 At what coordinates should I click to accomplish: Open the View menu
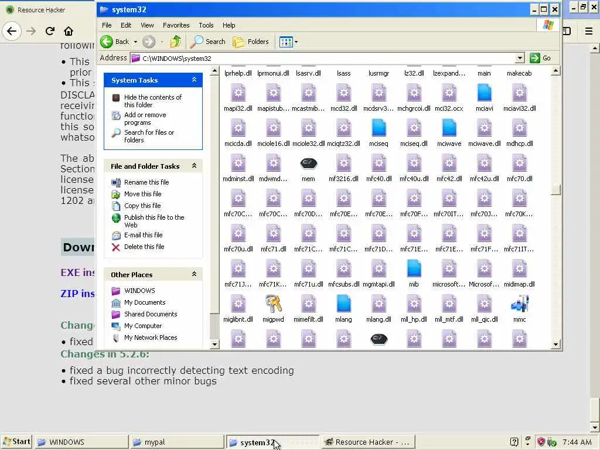(147, 25)
